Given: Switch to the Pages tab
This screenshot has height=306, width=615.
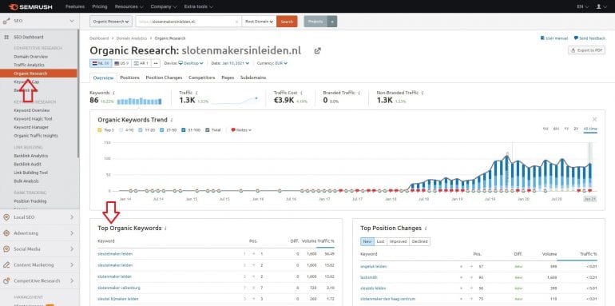Looking at the screenshot, I should pos(228,77).
